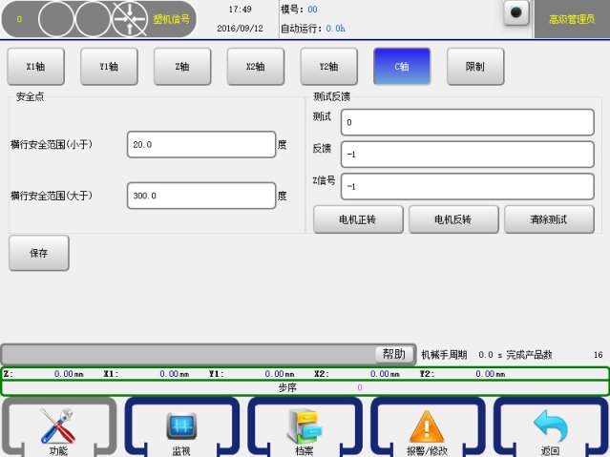Click the X2 position readout 0.00mm
Viewport: 610px width, 457px height.
(x=385, y=374)
